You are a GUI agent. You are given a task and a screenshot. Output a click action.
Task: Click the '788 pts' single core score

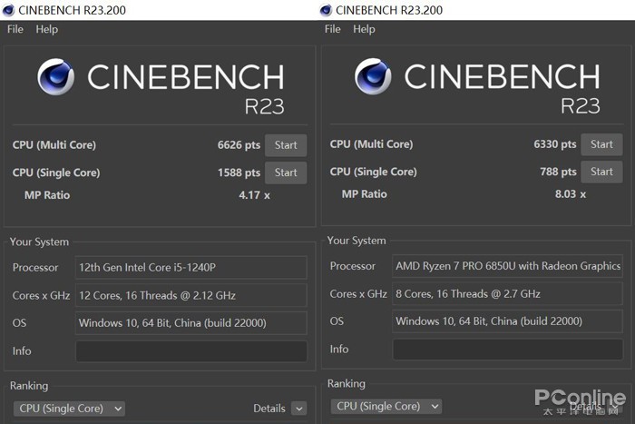pos(558,172)
